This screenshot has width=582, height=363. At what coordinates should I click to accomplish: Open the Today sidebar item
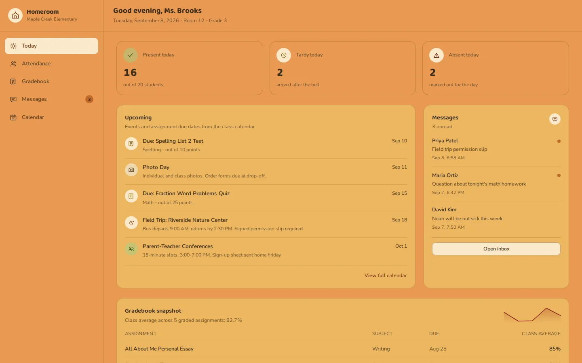click(51, 46)
